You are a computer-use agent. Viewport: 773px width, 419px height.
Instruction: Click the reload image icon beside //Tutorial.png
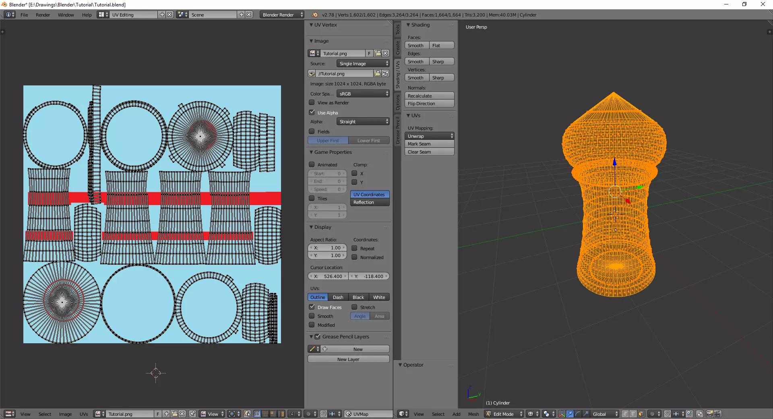(x=385, y=74)
